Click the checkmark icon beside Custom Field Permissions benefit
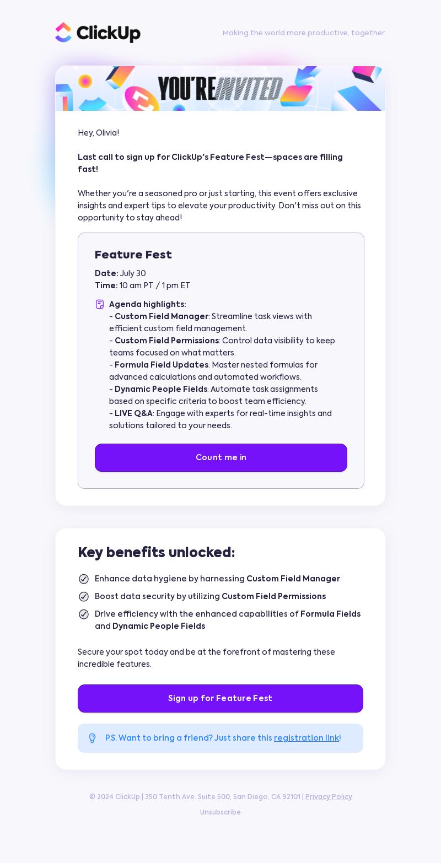This screenshot has height=863, width=441. point(84,597)
